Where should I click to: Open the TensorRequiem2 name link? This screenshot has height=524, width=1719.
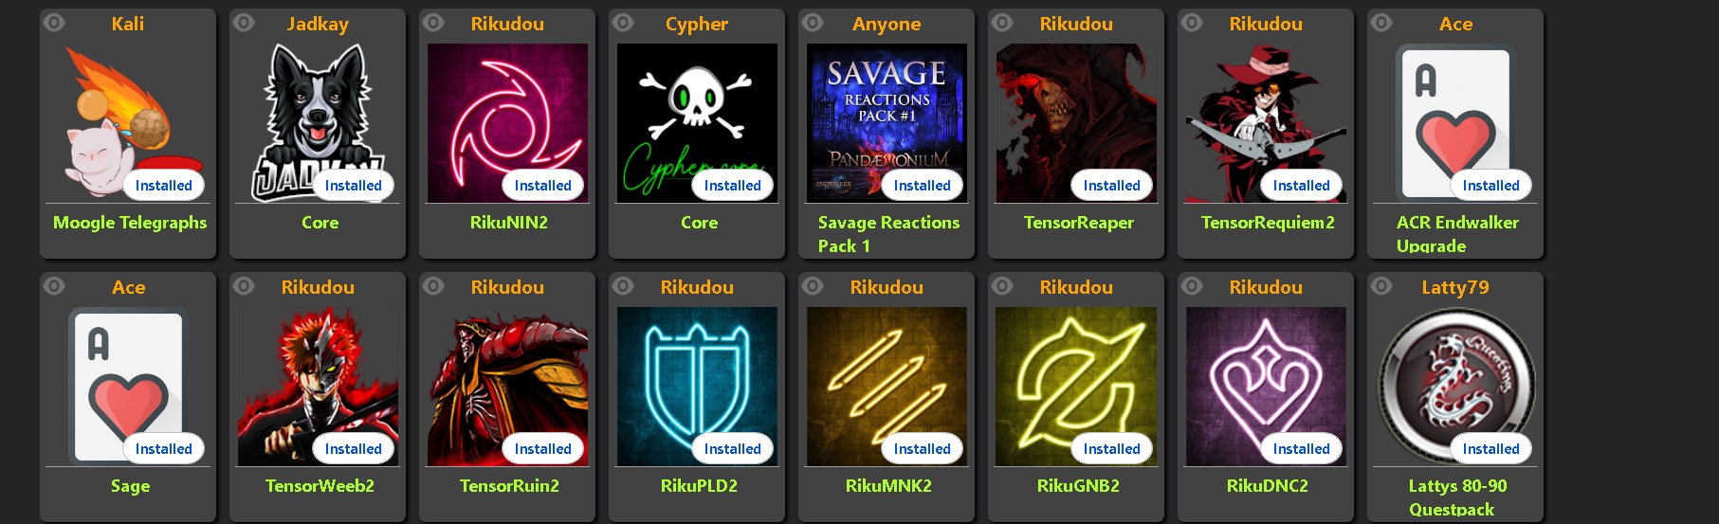pos(1268,223)
